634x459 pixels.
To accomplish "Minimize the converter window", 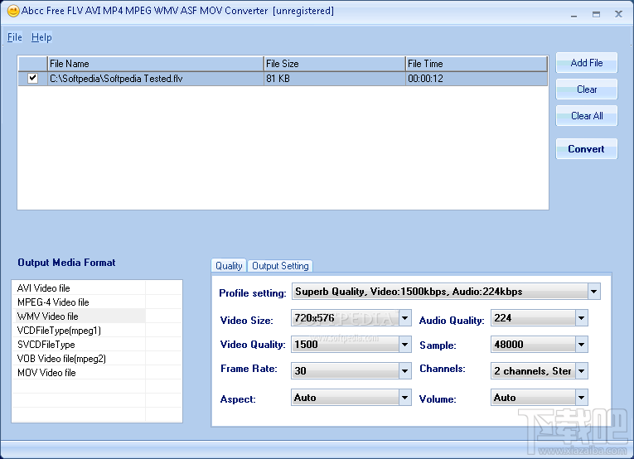I will (x=574, y=14).
